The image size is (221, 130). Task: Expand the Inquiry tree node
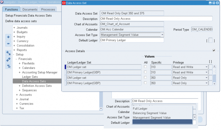pyautogui.click(x=14, y=36)
